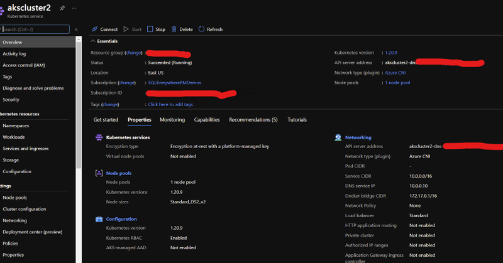
Task: Open Configuration in the sidebar
Action: tap(17, 171)
